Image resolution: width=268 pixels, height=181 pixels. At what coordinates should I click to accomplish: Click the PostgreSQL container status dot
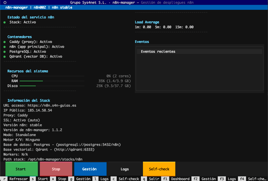[4, 52]
